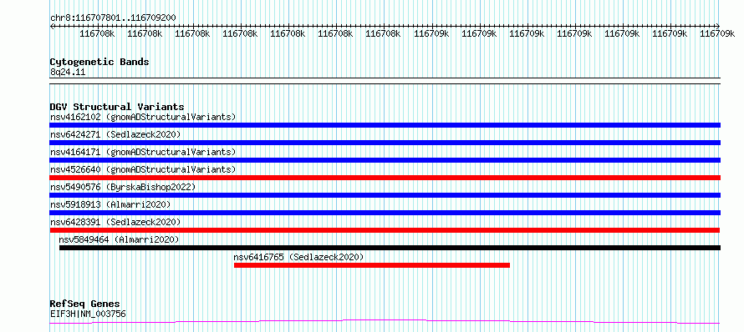
Task: Select the nsv4164171 gnomAD variant label
Action: (x=143, y=152)
